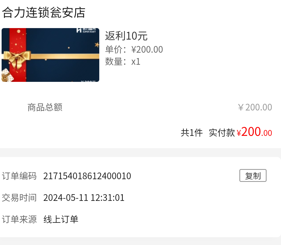281x245 pixels.
Task: Tap the 交易时间 label
Action: (19, 198)
